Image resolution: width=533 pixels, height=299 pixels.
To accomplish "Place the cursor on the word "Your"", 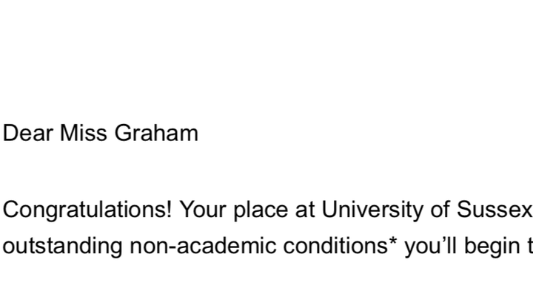I will coord(203,210).
